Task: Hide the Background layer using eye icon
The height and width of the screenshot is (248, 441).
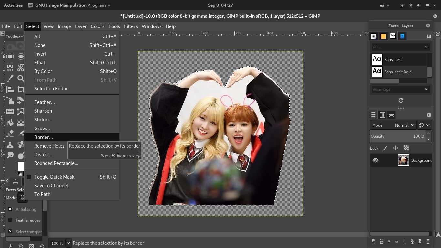Action: (375, 160)
